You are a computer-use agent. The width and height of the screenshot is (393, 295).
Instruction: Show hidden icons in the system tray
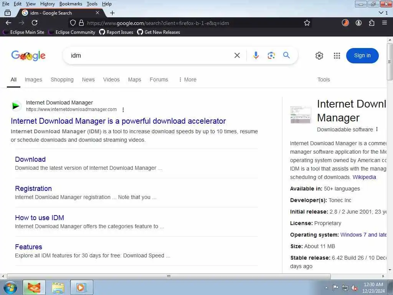(x=326, y=288)
